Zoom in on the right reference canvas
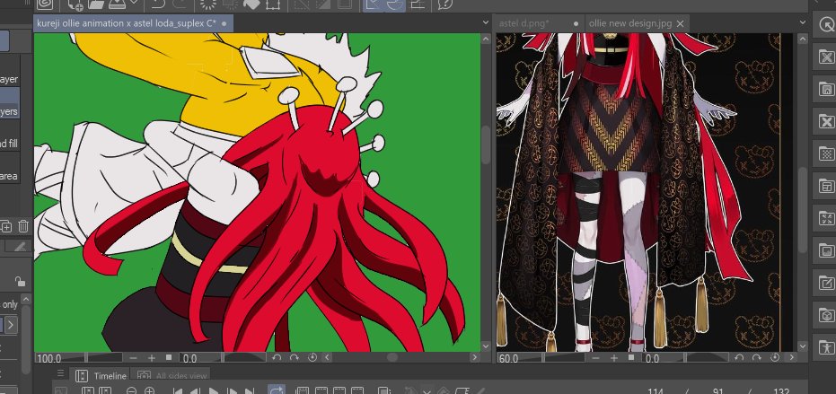The height and width of the screenshot is (394, 836). click(x=614, y=358)
